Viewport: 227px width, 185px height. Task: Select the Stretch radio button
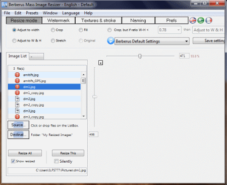(x=53, y=40)
